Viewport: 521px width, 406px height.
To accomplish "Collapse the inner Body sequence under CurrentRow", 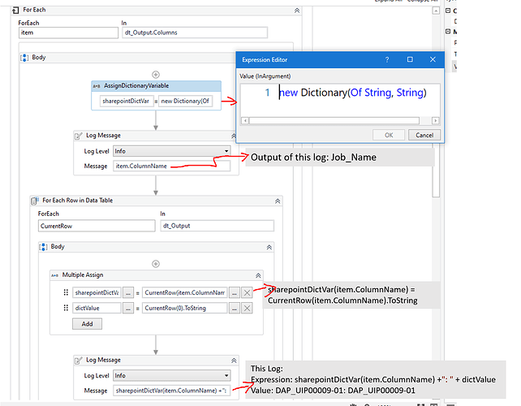I will coord(269,247).
